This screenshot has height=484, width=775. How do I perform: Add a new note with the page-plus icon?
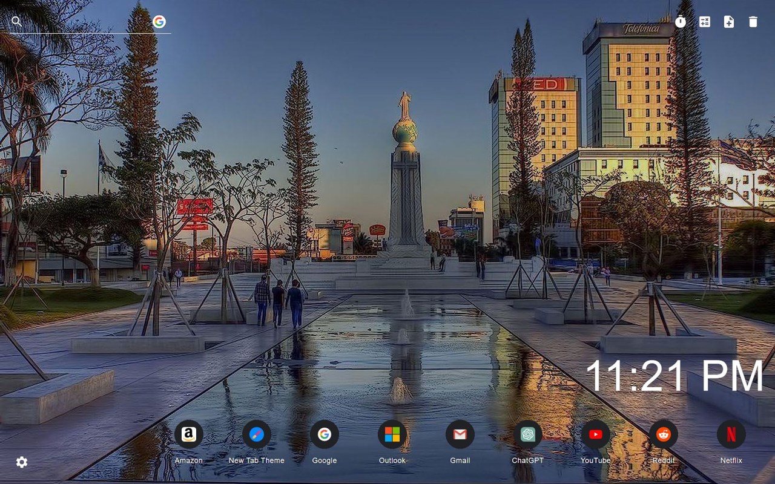click(729, 22)
